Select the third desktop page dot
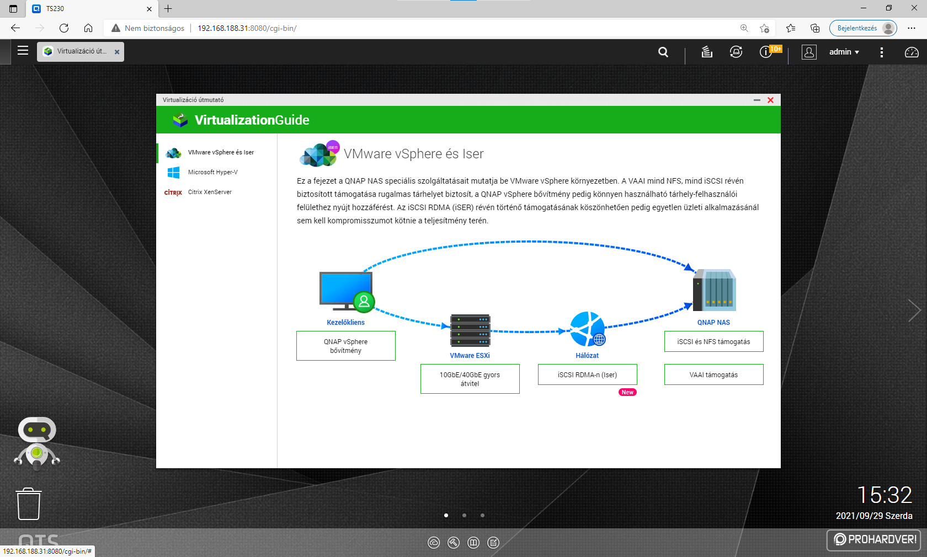The image size is (927, 557). [482, 515]
